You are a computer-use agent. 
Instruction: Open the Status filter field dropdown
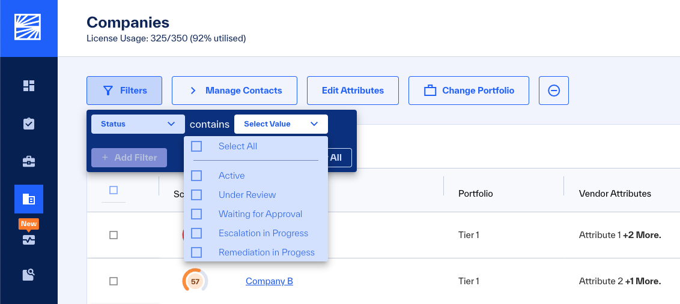138,124
